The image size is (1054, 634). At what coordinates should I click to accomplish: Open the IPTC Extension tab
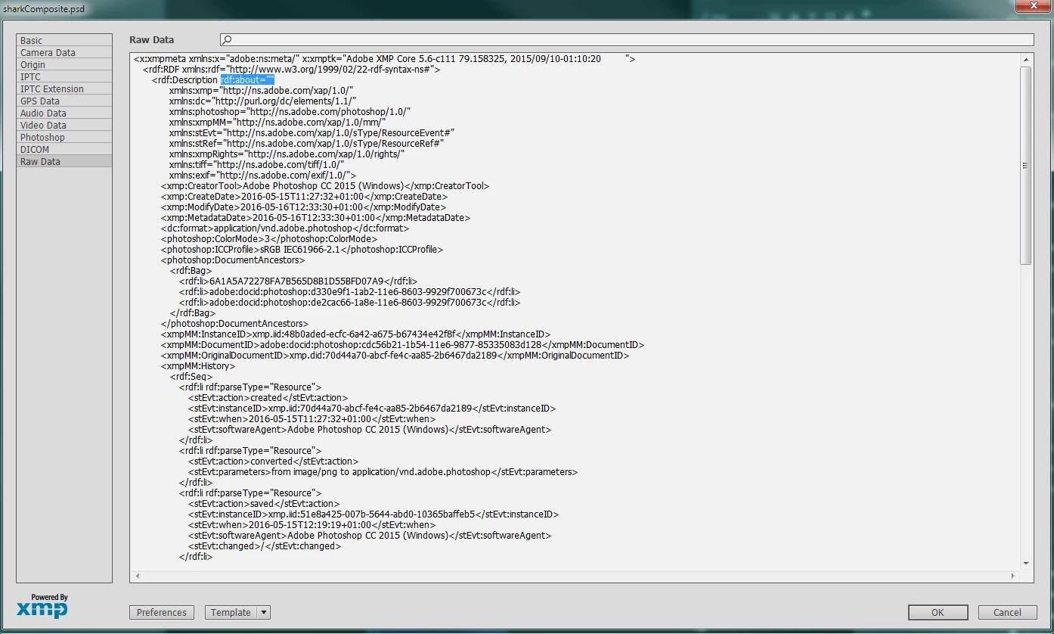[x=64, y=89]
